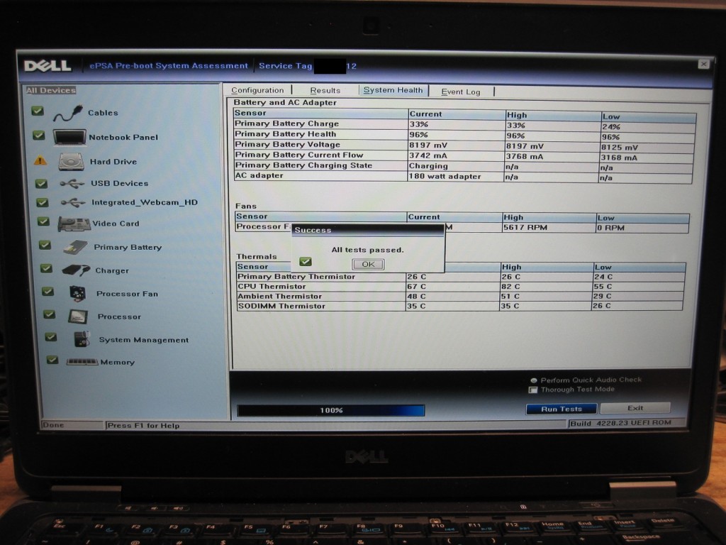Select the USB Devices icon

click(x=72, y=184)
